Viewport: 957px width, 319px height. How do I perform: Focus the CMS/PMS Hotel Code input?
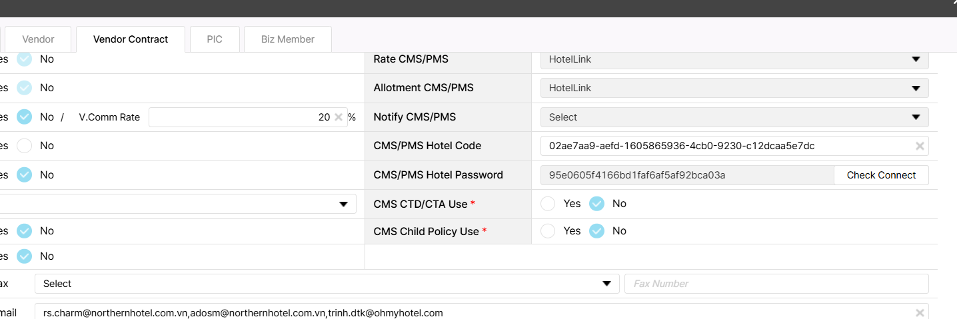(726, 146)
